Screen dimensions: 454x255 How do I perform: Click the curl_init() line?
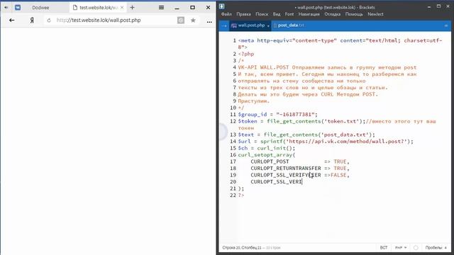(267, 148)
